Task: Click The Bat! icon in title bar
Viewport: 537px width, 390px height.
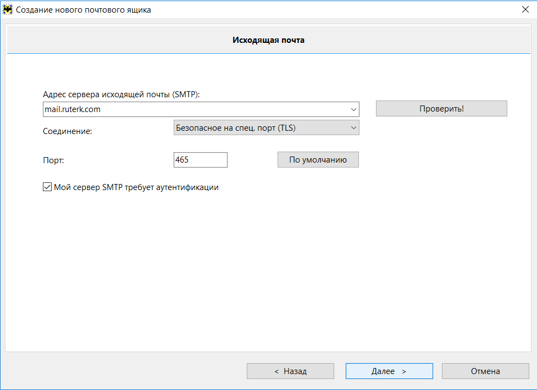Action: coord(8,9)
